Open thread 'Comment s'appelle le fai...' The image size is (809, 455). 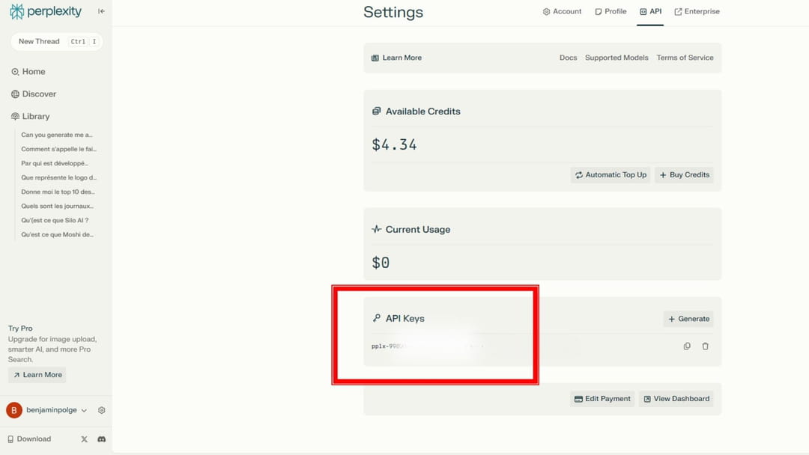click(x=59, y=149)
